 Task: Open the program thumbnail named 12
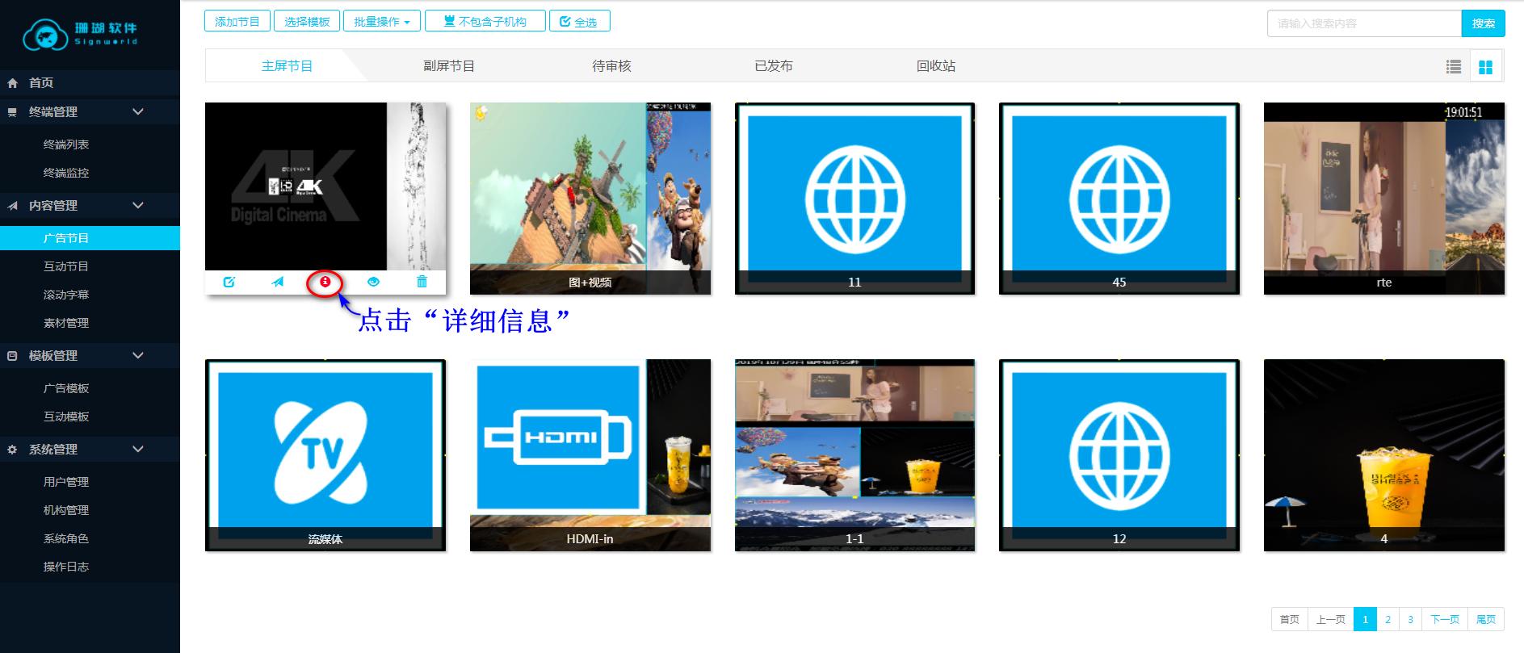pyautogui.click(x=1119, y=455)
